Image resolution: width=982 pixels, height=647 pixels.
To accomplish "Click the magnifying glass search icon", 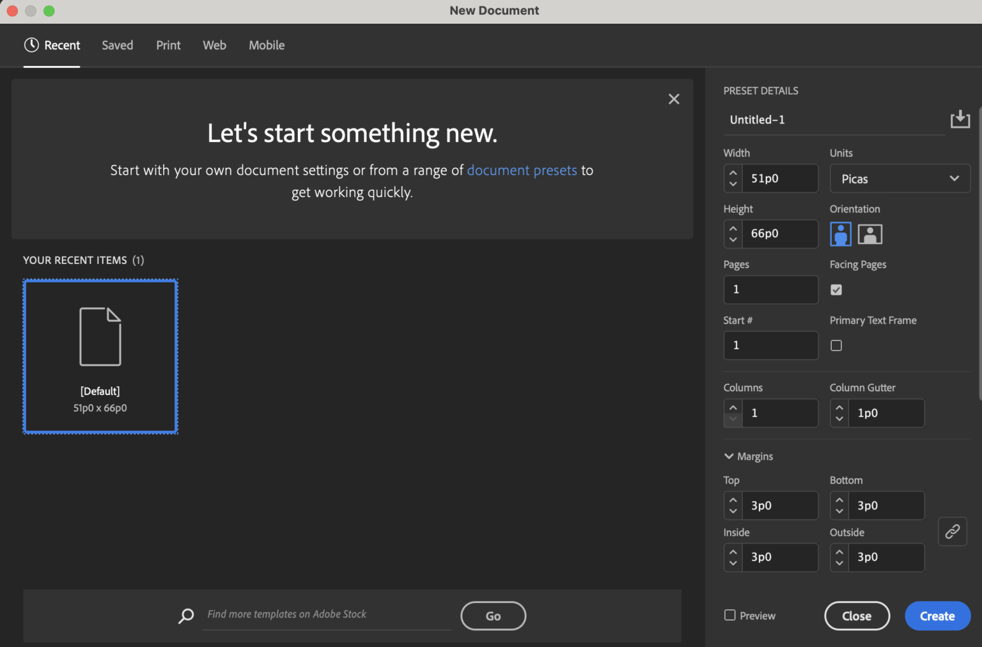I will (x=185, y=616).
